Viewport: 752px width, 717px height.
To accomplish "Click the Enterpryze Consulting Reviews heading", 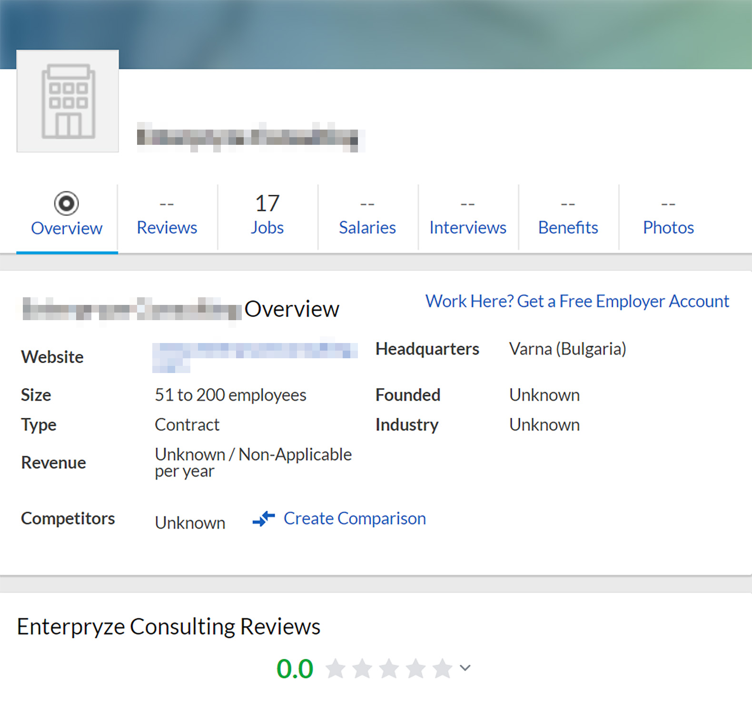I will coord(168,626).
